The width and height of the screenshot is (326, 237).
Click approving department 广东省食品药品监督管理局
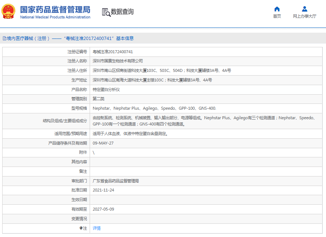point(116,181)
